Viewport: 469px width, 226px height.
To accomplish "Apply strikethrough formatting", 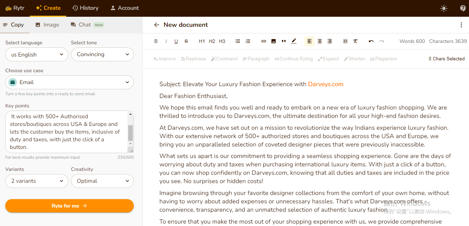I will pyautogui.click(x=186, y=41).
